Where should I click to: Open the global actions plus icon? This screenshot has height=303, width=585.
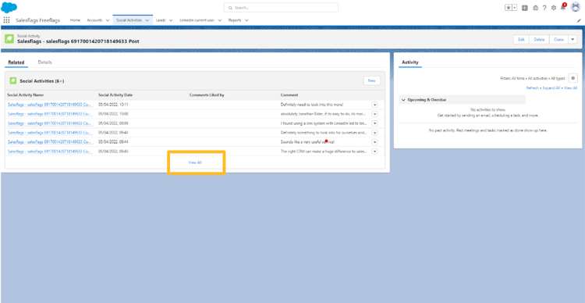[x=525, y=8]
